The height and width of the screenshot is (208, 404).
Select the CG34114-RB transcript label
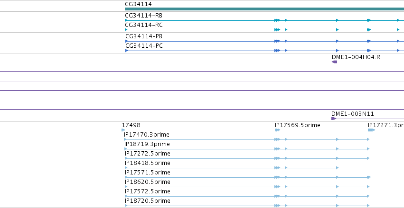point(144,16)
